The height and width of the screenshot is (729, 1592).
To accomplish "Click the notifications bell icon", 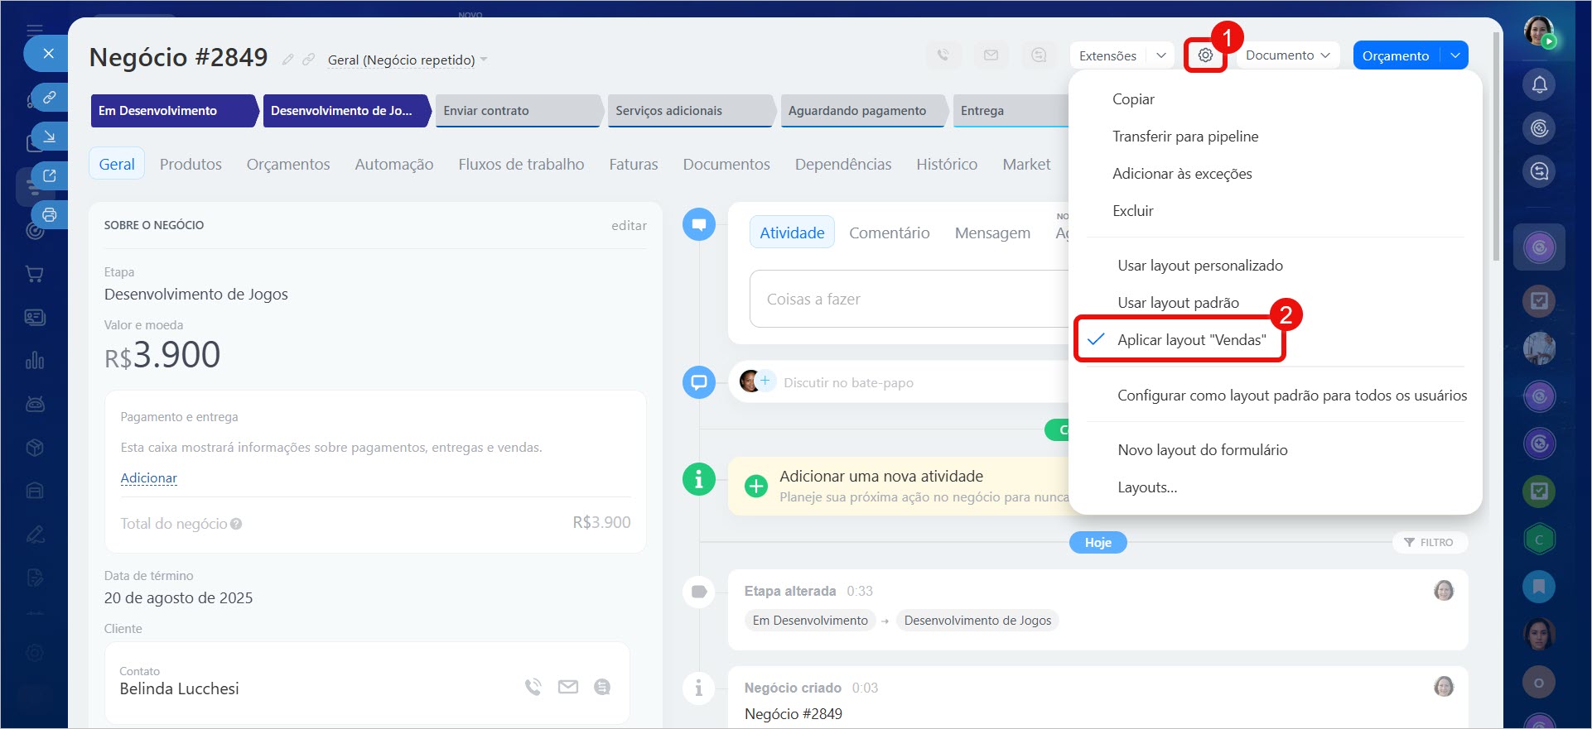I will click(1539, 84).
